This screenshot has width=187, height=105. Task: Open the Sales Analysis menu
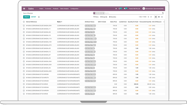click(x=64, y=9)
